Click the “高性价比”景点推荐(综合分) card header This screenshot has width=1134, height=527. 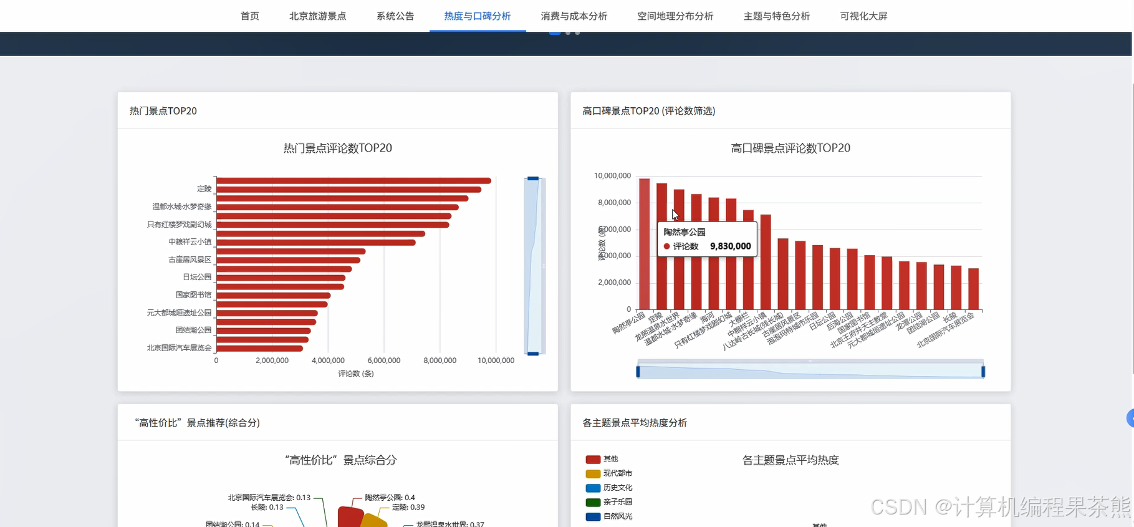tap(197, 423)
